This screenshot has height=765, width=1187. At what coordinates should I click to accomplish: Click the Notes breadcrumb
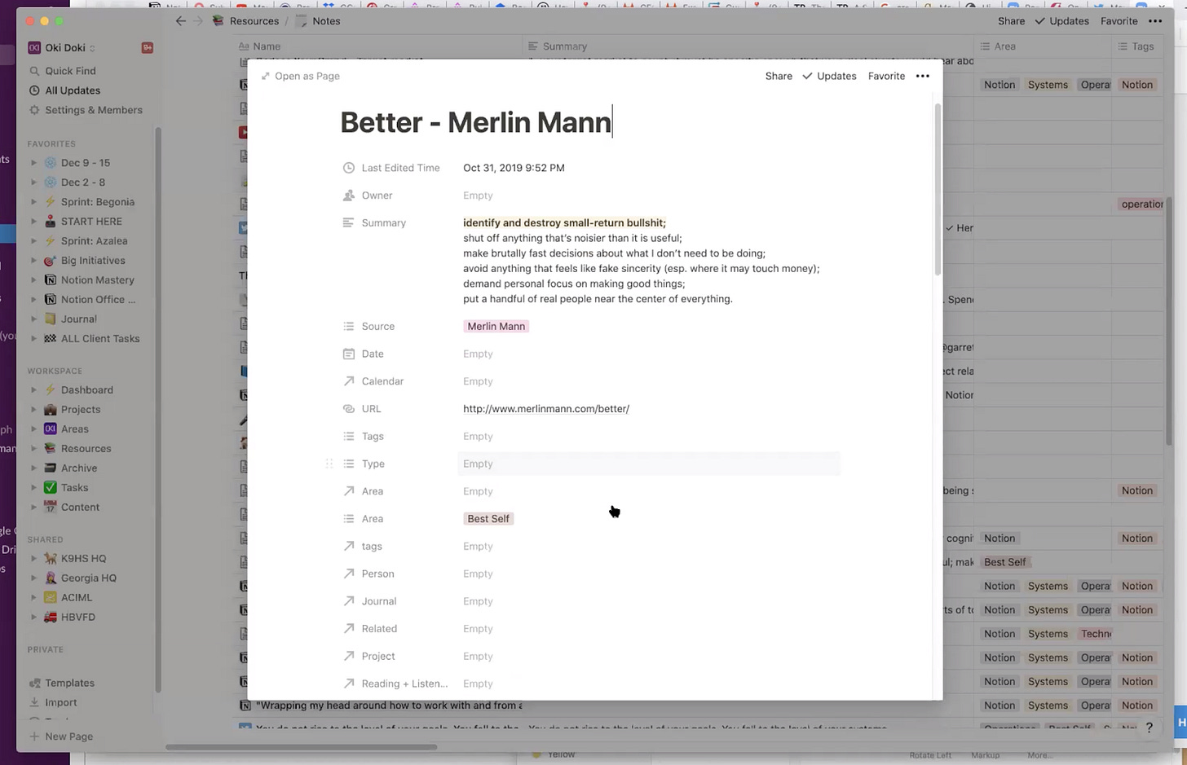318,21
